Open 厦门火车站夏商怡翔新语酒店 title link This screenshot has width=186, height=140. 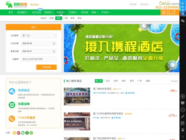(x=108, y=114)
